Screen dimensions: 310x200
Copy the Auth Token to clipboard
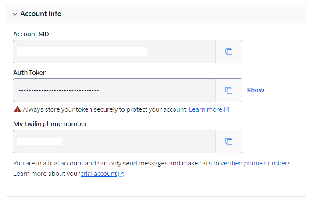click(x=228, y=90)
